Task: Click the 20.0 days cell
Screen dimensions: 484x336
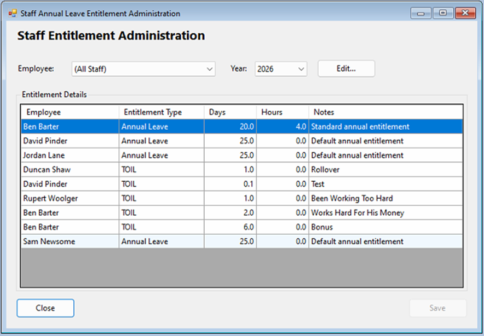Action: (231, 126)
